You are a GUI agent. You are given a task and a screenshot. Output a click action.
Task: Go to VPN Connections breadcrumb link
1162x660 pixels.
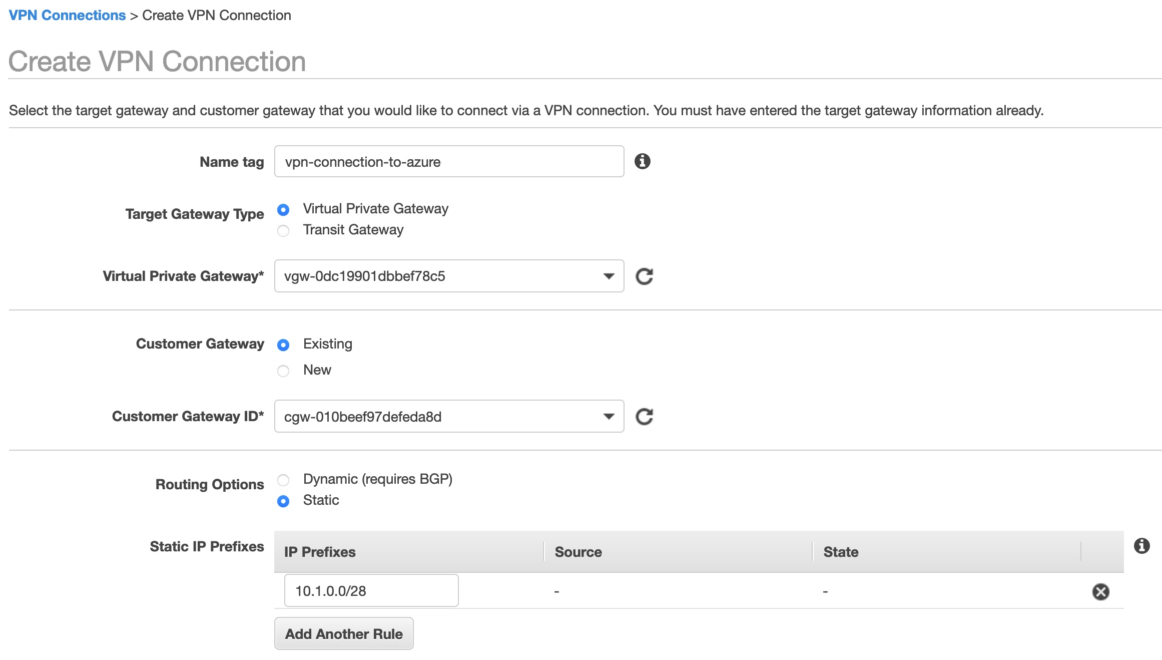point(67,15)
